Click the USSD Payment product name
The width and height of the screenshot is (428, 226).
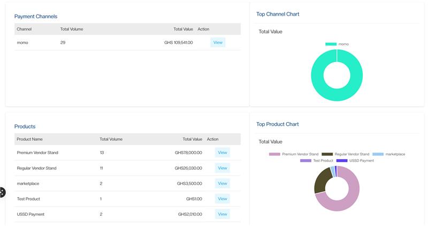point(30,214)
